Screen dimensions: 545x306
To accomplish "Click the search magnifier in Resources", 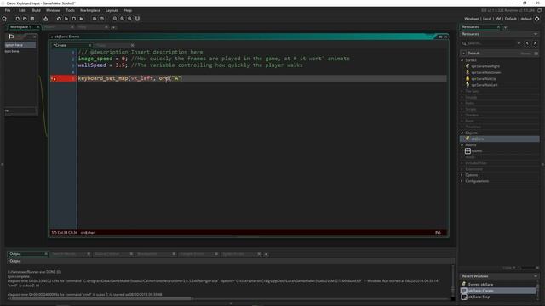I will [x=464, y=43].
